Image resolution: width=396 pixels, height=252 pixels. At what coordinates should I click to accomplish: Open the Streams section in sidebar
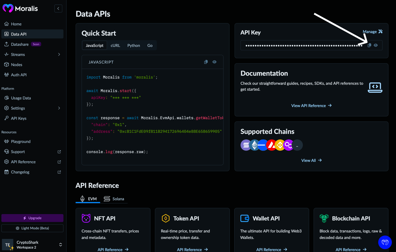point(18,54)
